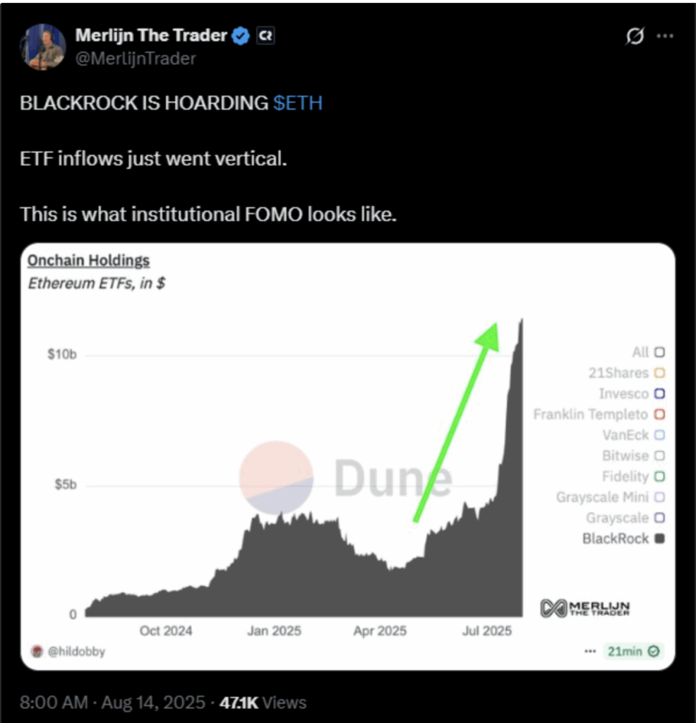The image size is (696, 723).
Task: Enable the Fidelity legend checkbox
Action: coord(661,477)
